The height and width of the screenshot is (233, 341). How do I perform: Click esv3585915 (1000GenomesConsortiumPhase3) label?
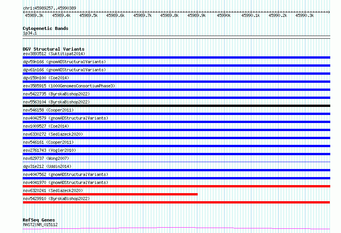tap(69, 86)
